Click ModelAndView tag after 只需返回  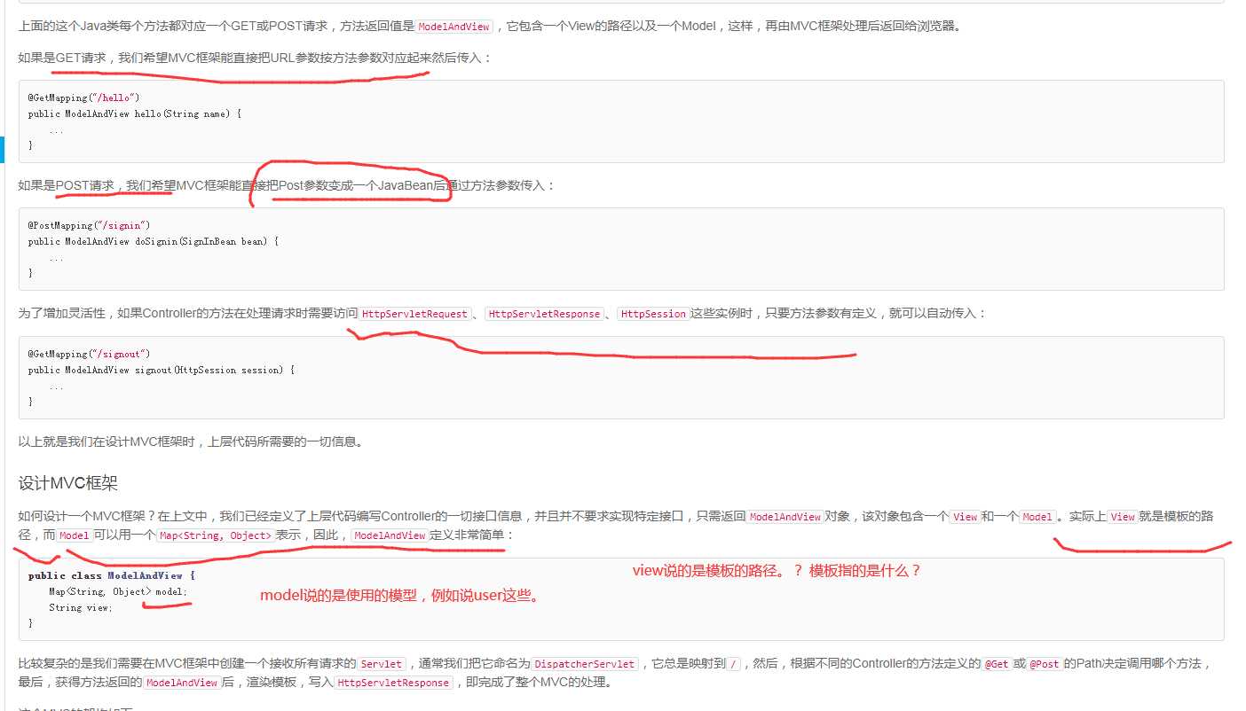(x=785, y=517)
